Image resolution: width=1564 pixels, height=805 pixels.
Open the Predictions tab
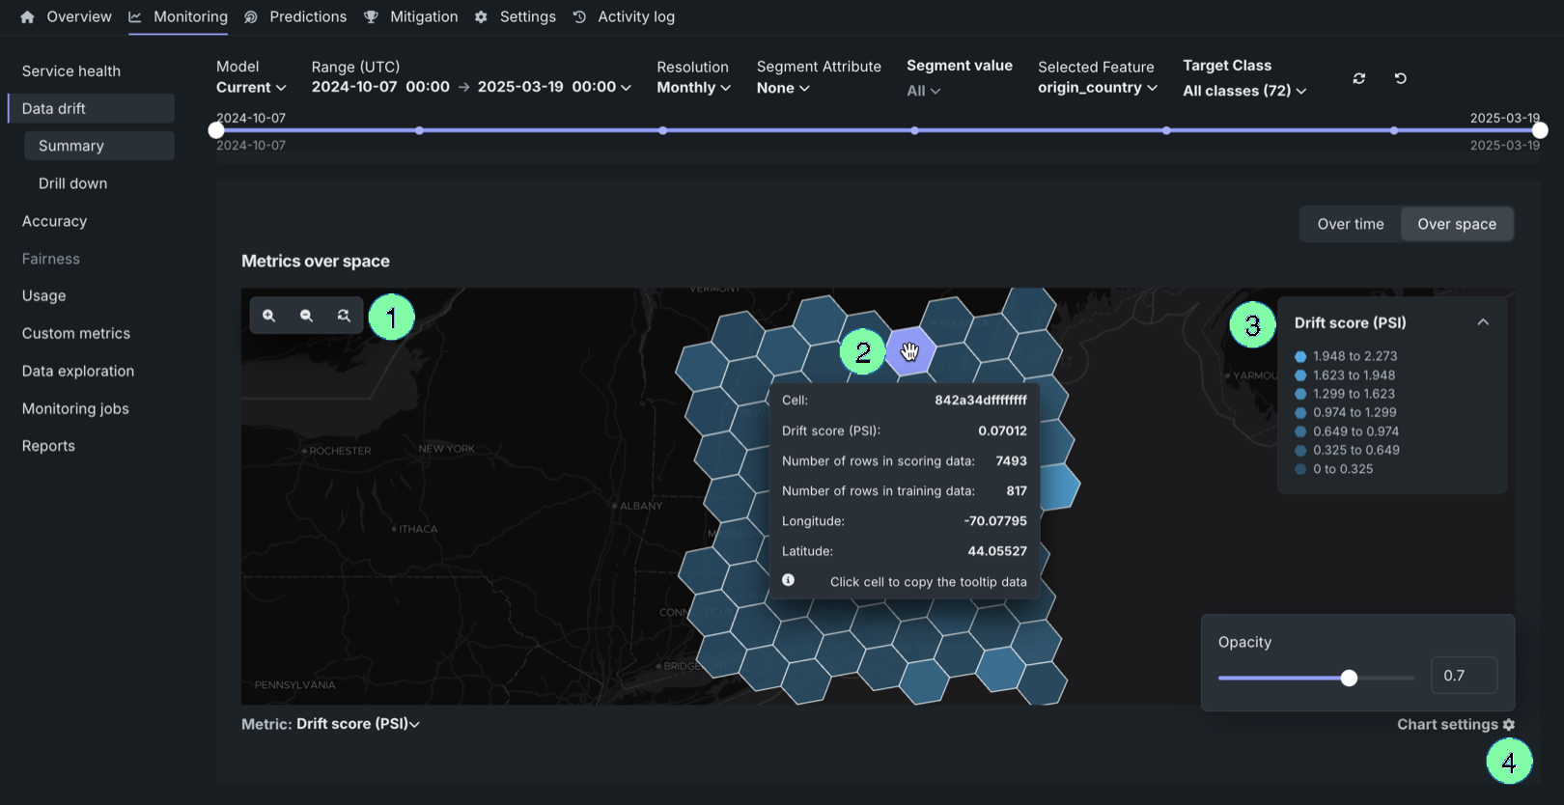click(x=307, y=17)
